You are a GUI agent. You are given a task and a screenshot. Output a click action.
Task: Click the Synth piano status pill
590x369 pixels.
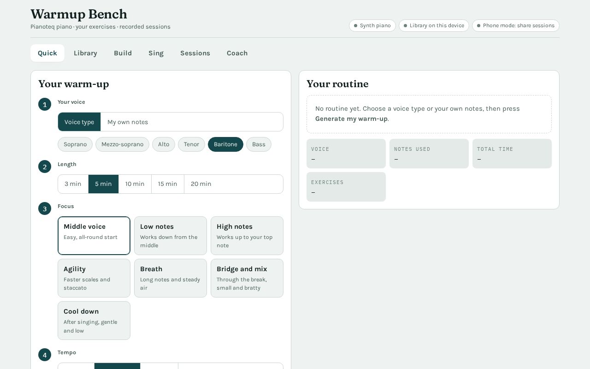point(372,25)
